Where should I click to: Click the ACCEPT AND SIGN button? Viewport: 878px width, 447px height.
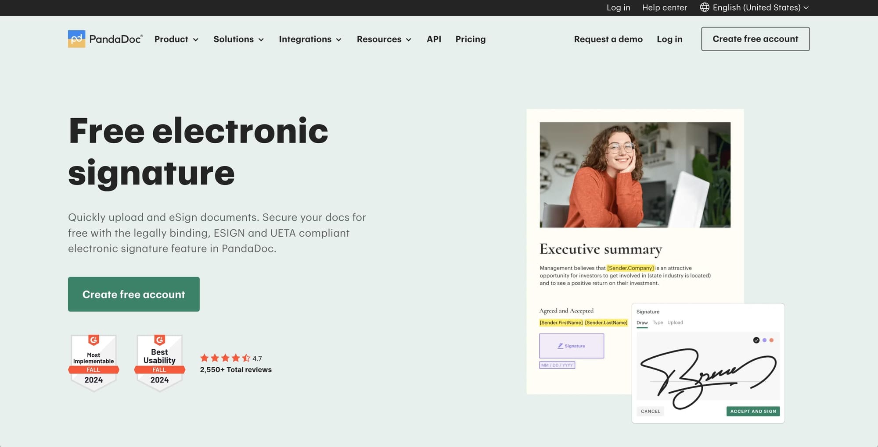pyautogui.click(x=753, y=411)
